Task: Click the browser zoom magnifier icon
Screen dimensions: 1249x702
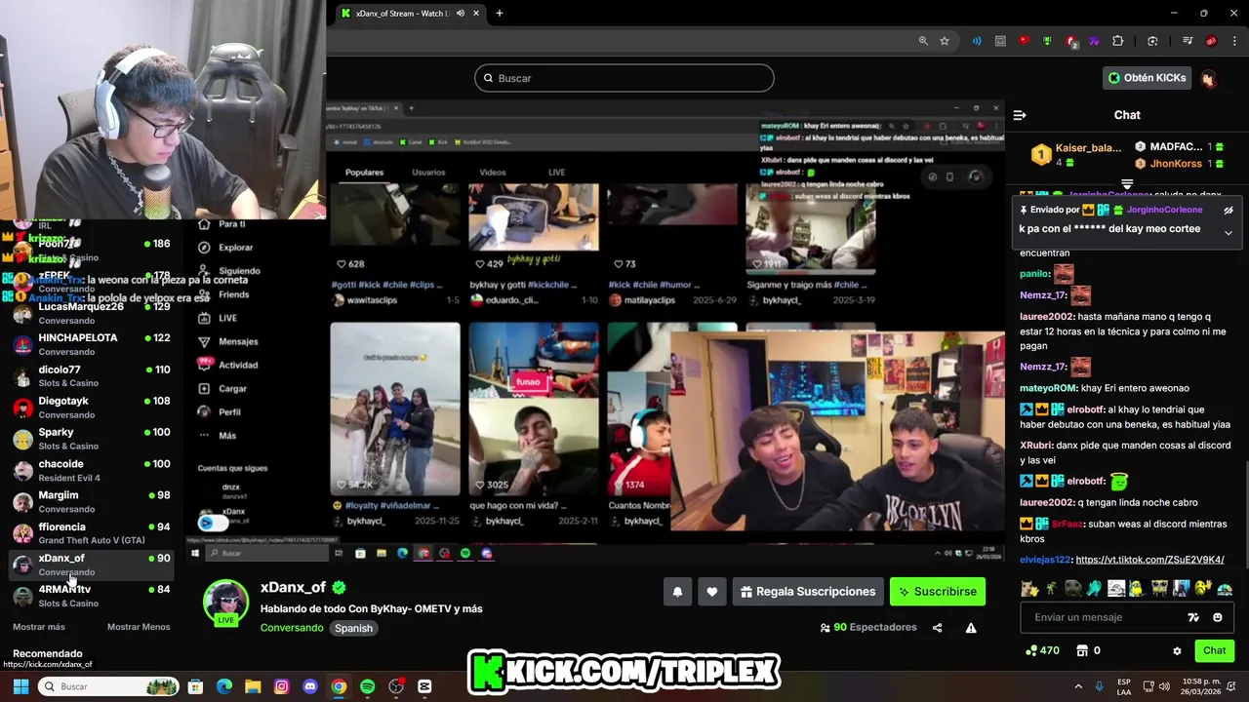Action: click(x=923, y=41)
